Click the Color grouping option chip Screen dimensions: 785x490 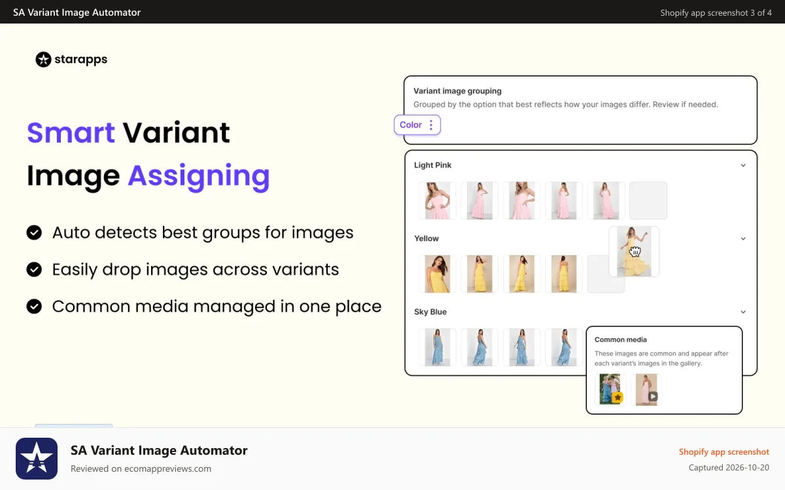click(417, 125)
